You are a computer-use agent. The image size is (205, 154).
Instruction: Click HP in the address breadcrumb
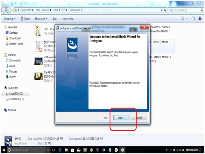coord(63,10)
